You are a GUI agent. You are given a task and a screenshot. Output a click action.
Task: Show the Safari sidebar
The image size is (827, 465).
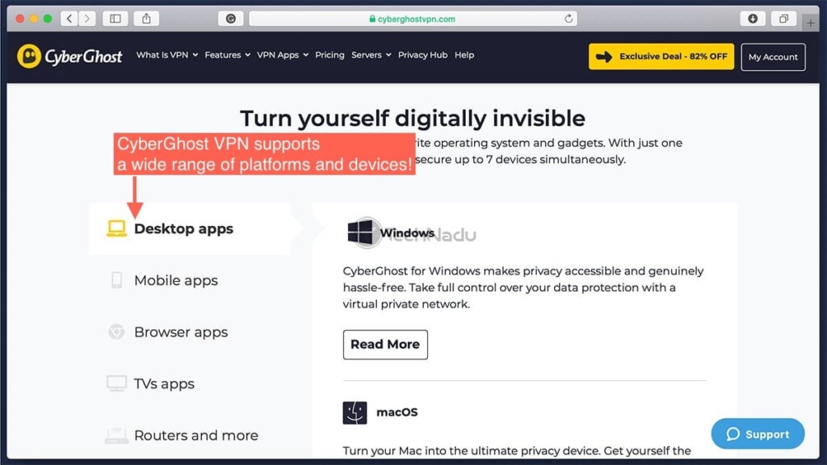115,19
